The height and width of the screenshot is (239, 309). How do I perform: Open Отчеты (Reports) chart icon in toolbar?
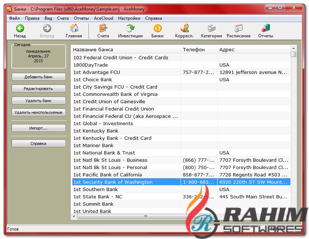pos(265,29)
